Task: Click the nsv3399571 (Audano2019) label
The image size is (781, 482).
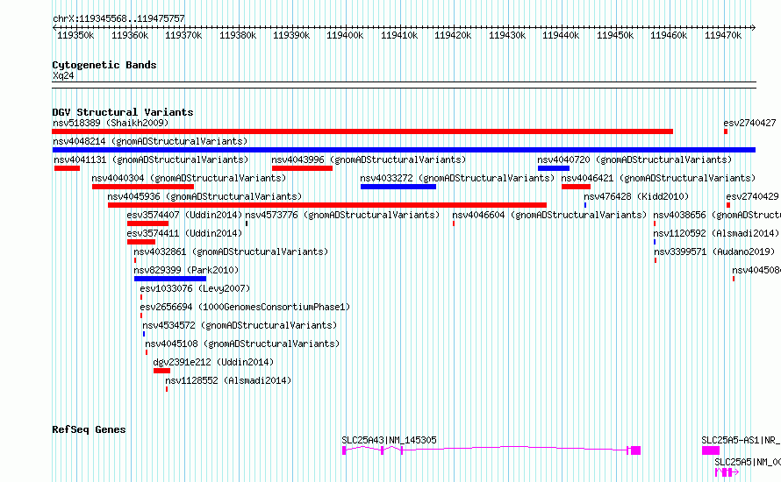Action: pos(714,252)
